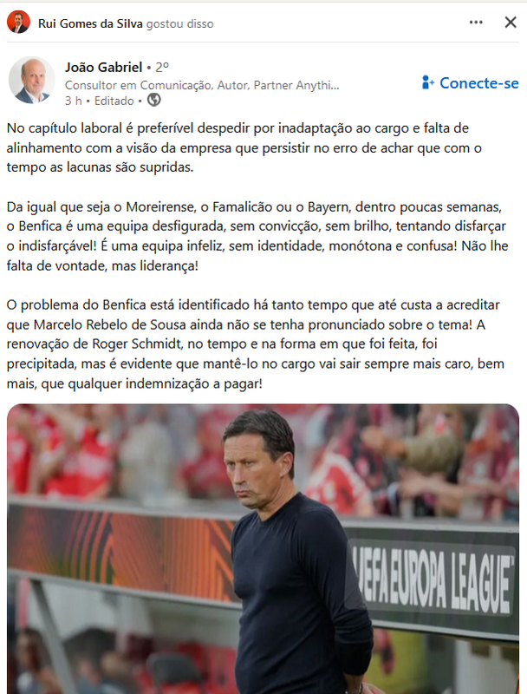This screenshot has width=527, height=694.
Task: Click the paragraph about Marcelo Rebelo de Sousa
Action: (256, 344)
